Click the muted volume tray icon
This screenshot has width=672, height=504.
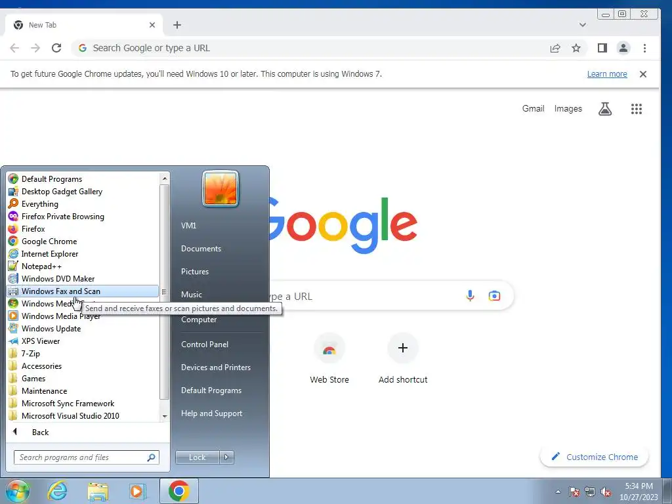click(x=606, y=492)
